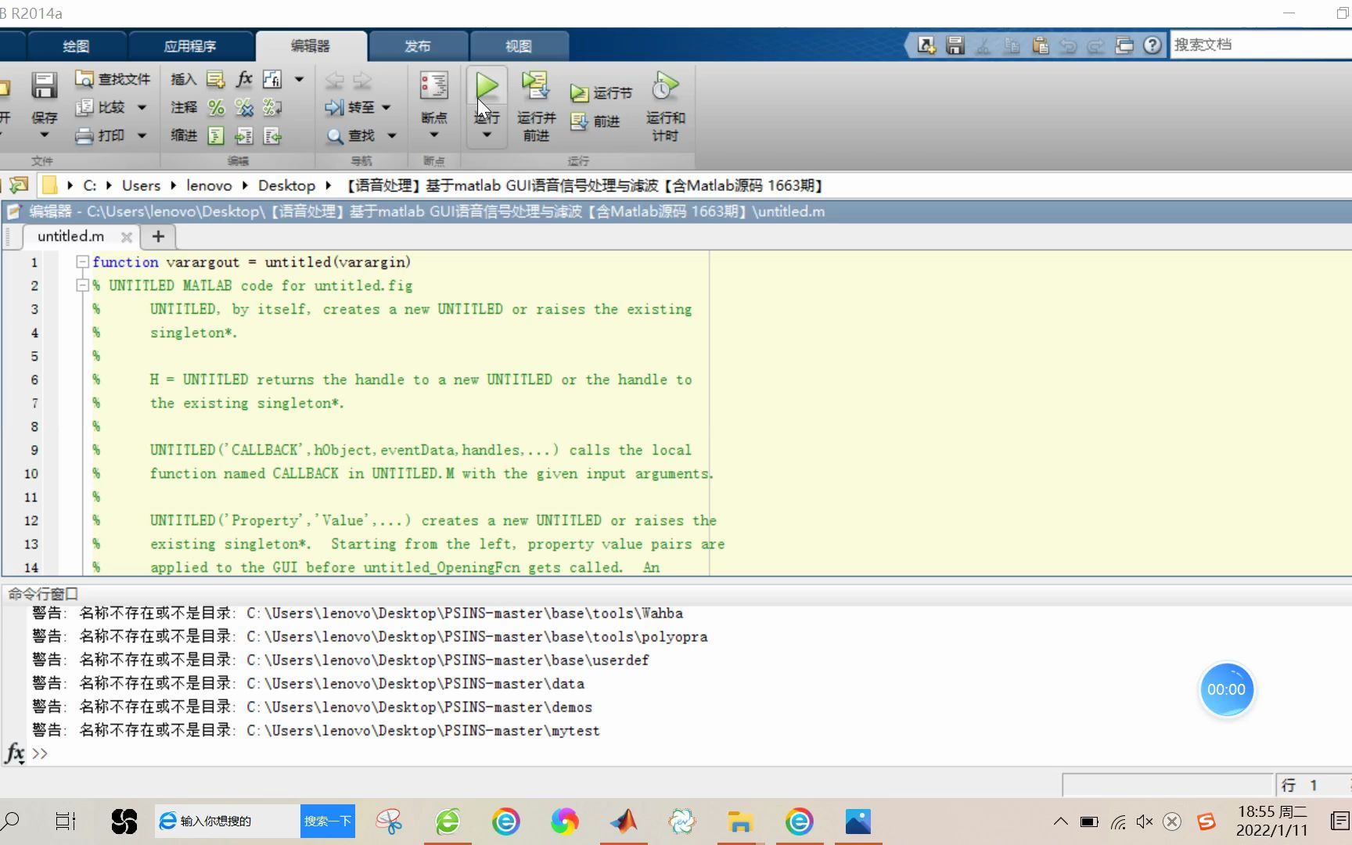The height and width of the screenshot is (845, 1352).
Task: Open File Explorer from the taskbar
Action: click(740, 822)
